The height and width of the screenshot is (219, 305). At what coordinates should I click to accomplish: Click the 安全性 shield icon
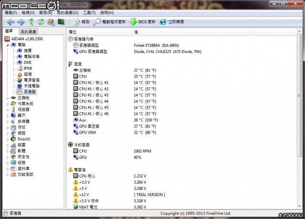(13, 156)
